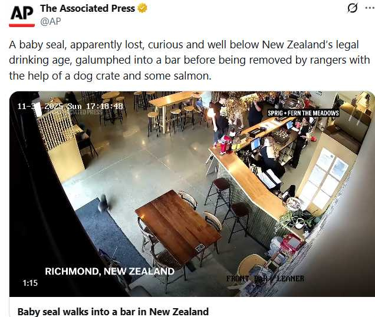Click the 1:15 video duration label
Viewport: 375px width, 317px height.
tap(30, 283)
